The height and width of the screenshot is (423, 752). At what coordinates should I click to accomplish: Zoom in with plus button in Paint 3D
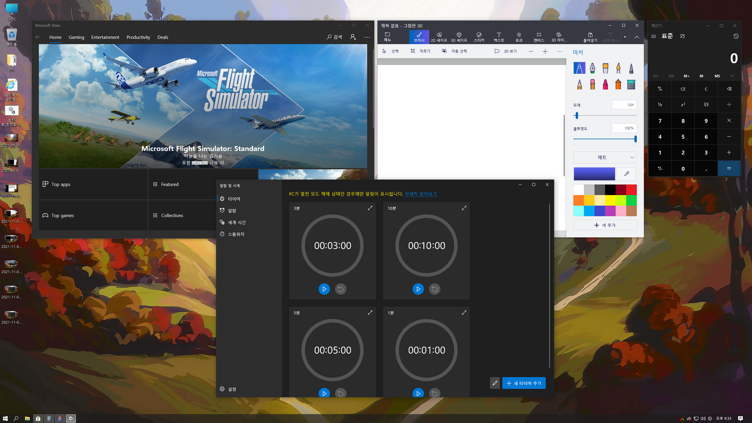coord(545,51)
